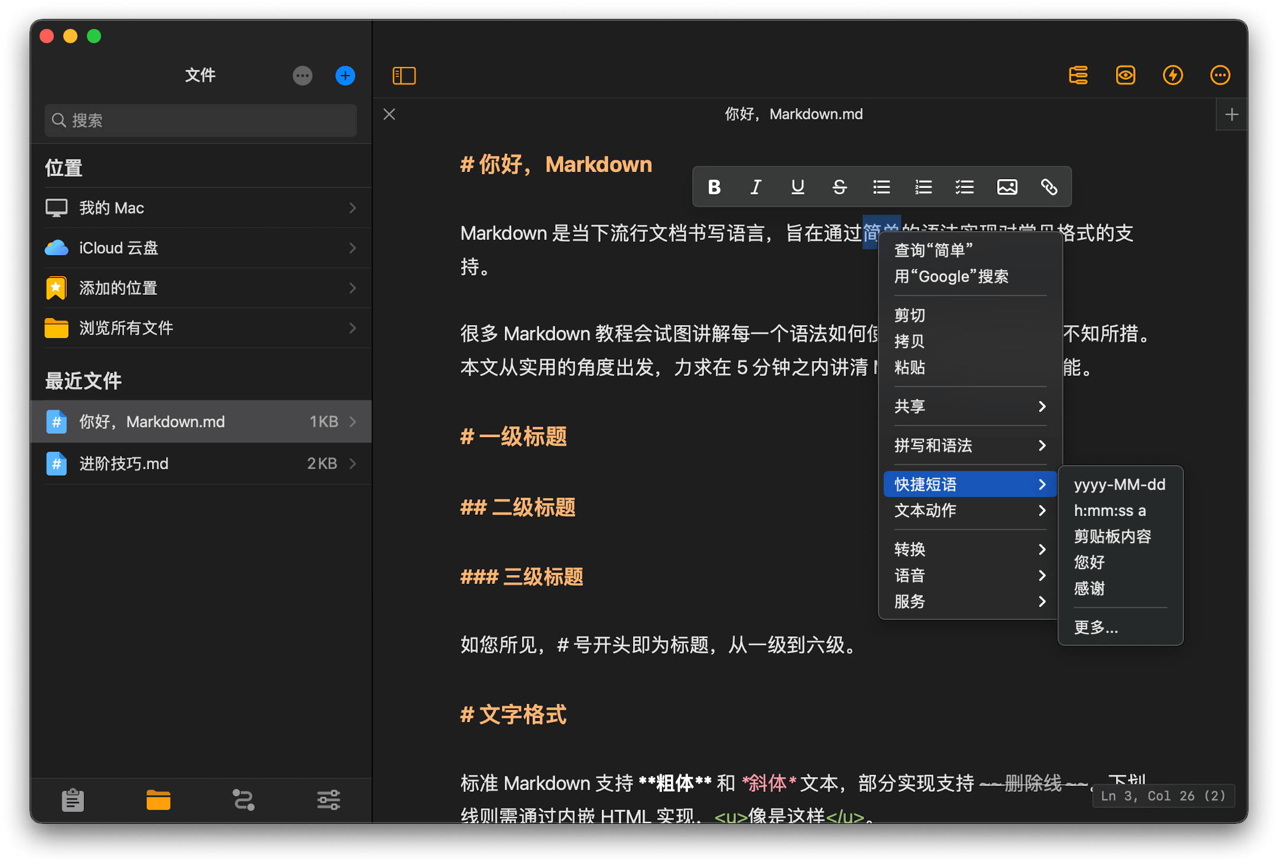Choose 用"Google"搜索 menu item

[970, 276]
